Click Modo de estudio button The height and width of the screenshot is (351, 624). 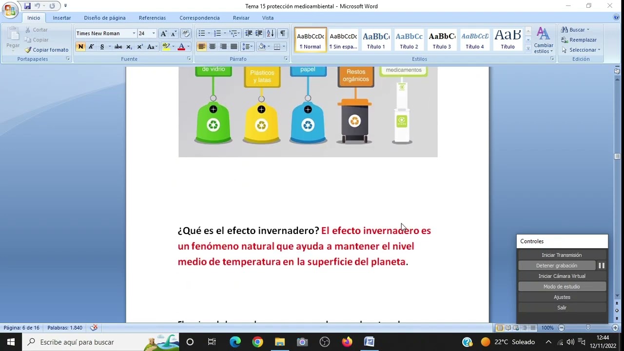[562, 287]
